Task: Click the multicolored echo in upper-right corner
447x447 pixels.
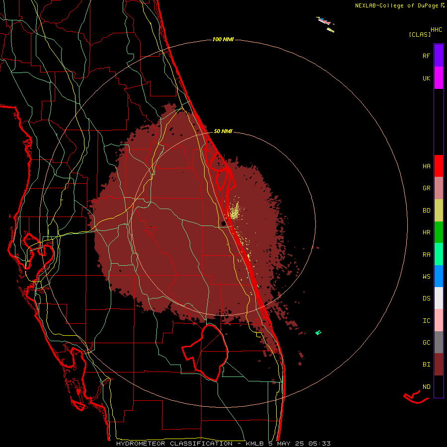Action: [x=325, y=24]
